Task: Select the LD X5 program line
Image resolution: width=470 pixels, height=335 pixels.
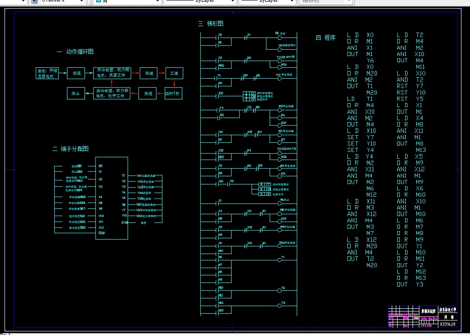Action: (x=410, y=156)
